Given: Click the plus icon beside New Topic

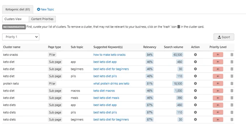Looking at the screenshot, I should coord(38,9).
